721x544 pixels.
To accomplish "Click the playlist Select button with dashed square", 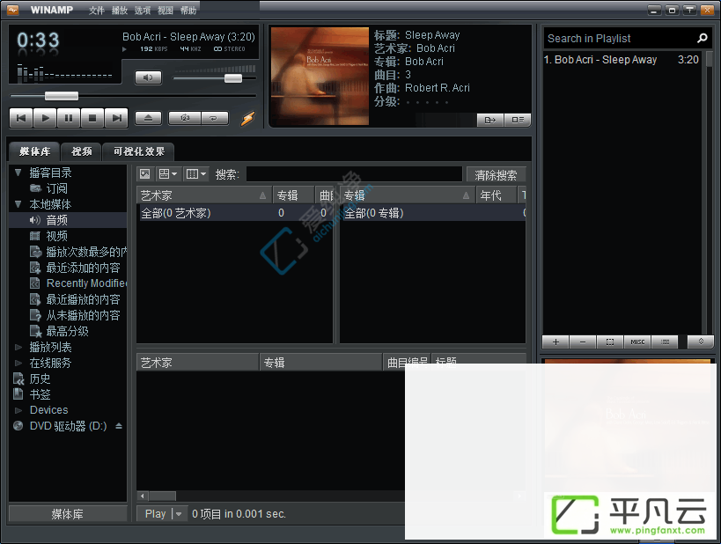I will tap(610, 342).
